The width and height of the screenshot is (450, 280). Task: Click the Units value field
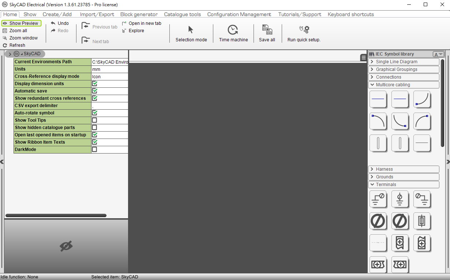[x=110, y=69]
